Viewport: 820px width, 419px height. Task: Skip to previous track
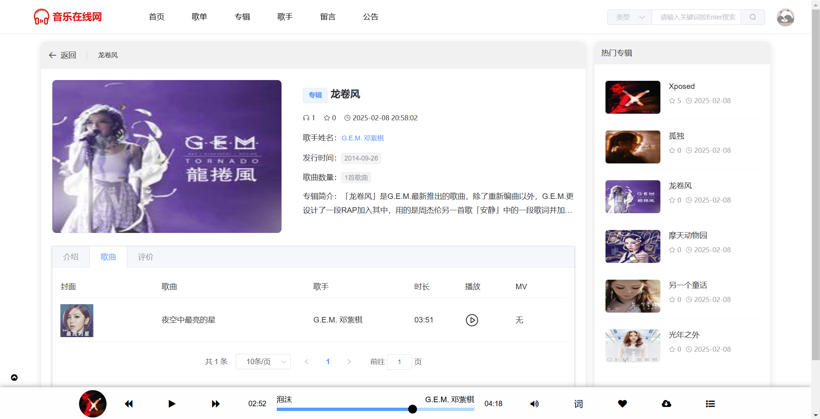pyautogui.click(x=129, y=404)
